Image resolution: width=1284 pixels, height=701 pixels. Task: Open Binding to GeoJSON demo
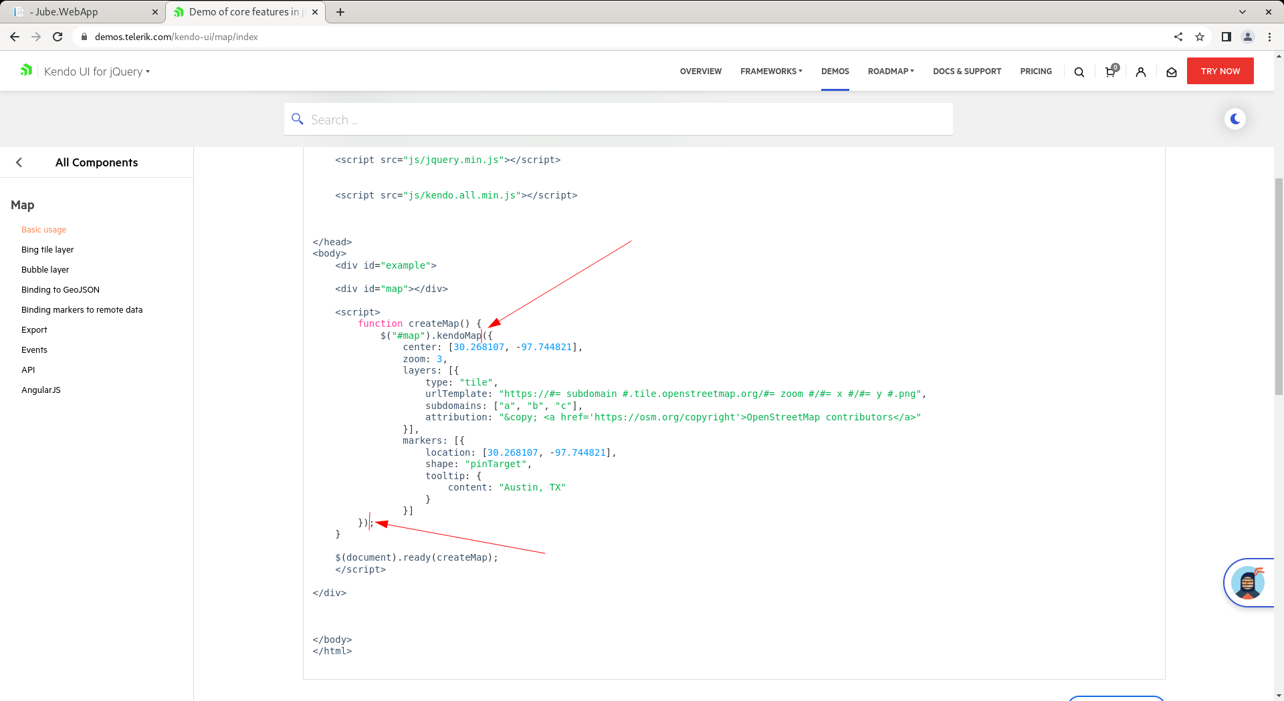point(60,289)
